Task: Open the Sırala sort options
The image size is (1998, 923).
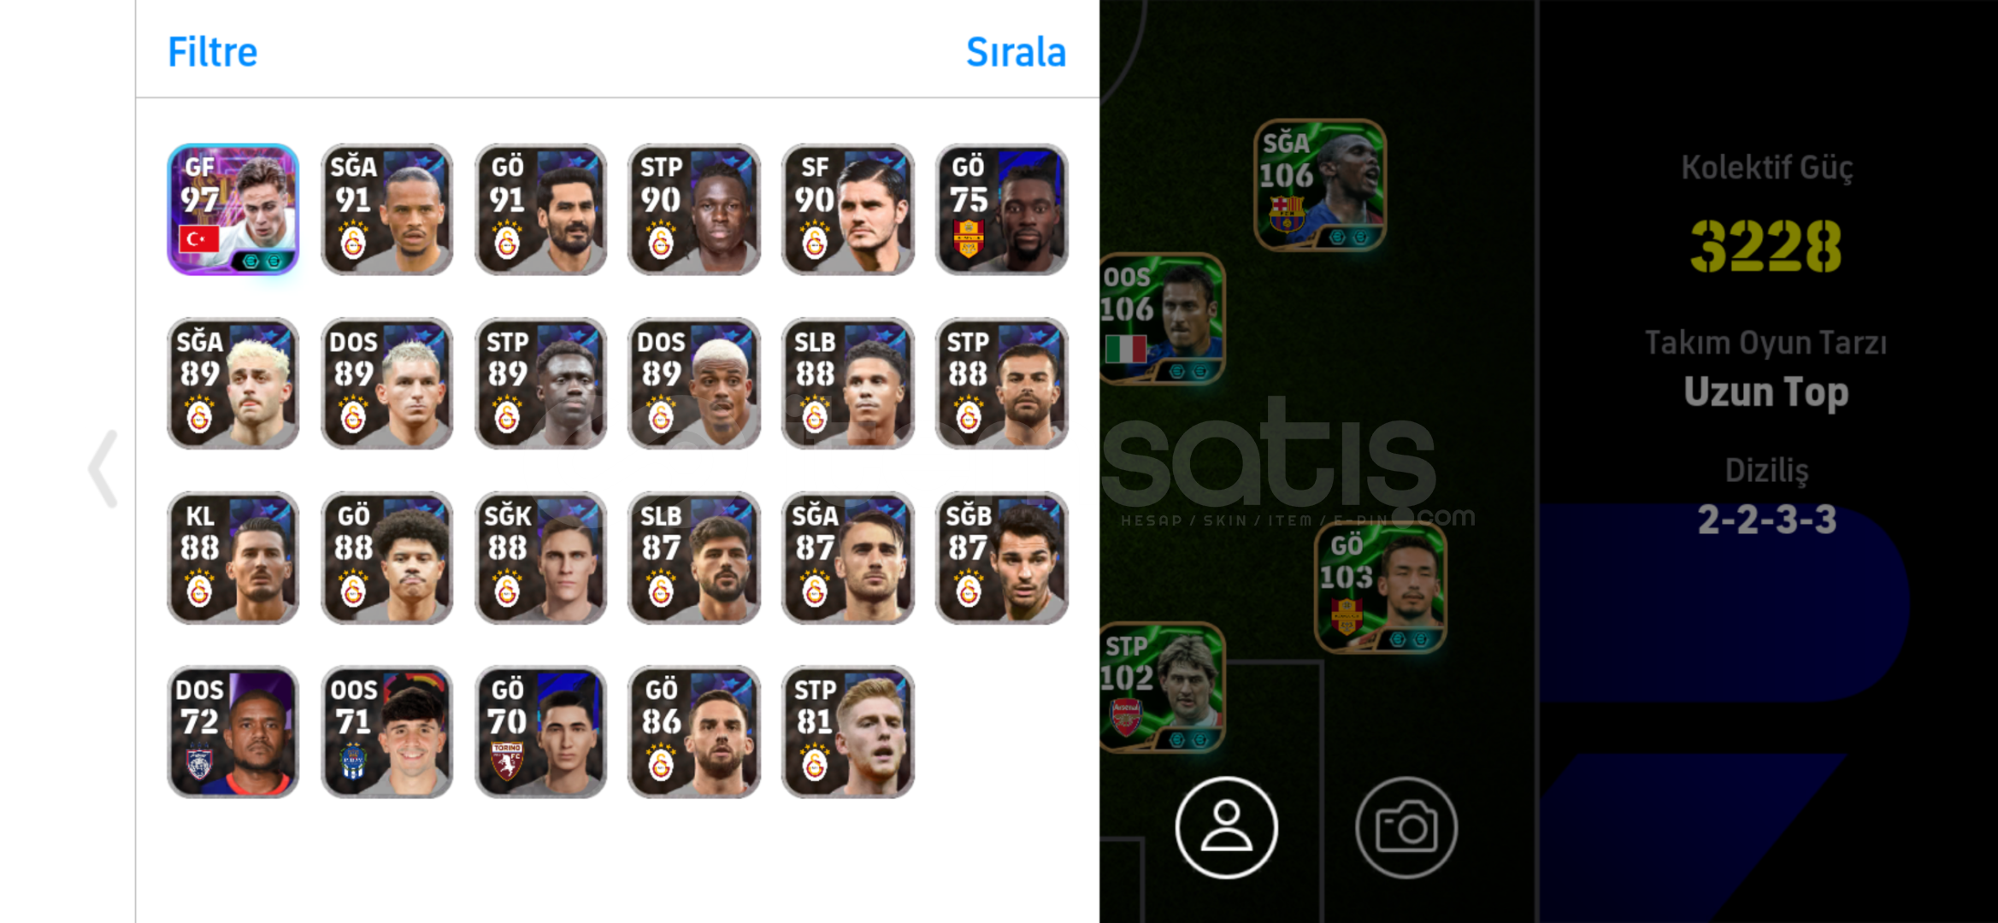Action: [1016, 52]
